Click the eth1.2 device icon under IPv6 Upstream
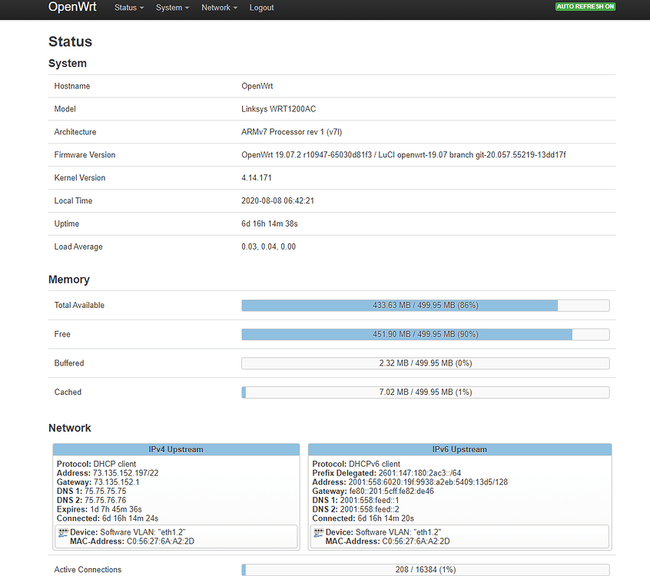Image resolution: width=650 pixels, height=576 pixels. 317,531
